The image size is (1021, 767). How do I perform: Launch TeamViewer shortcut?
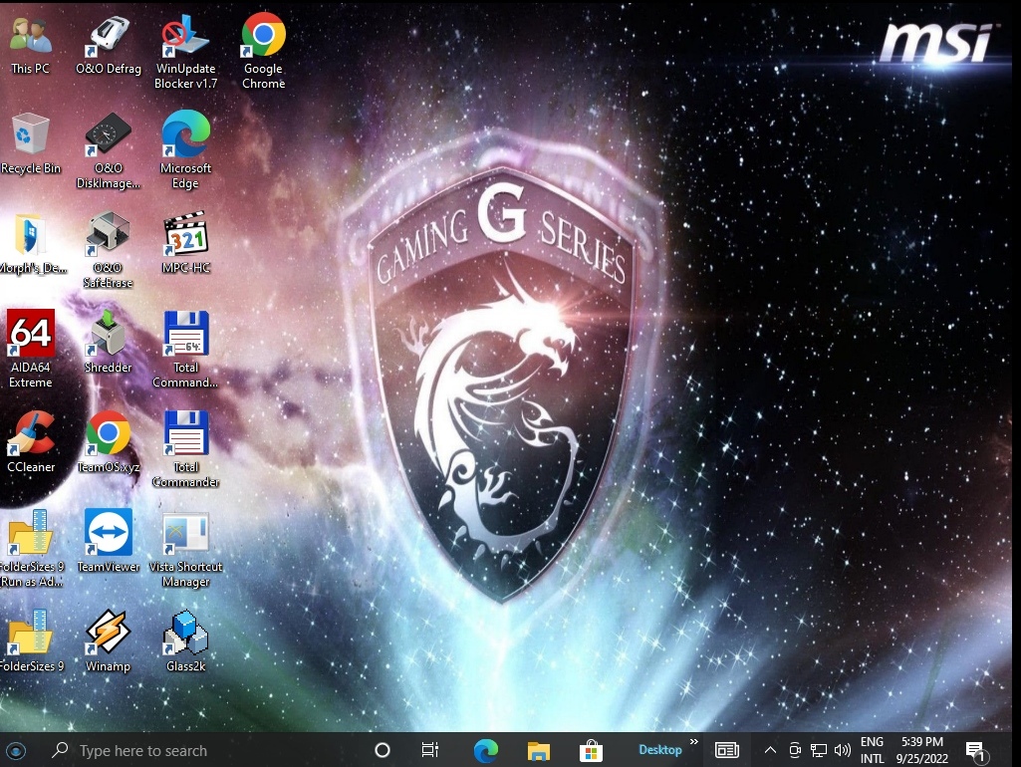coord(109,542)
